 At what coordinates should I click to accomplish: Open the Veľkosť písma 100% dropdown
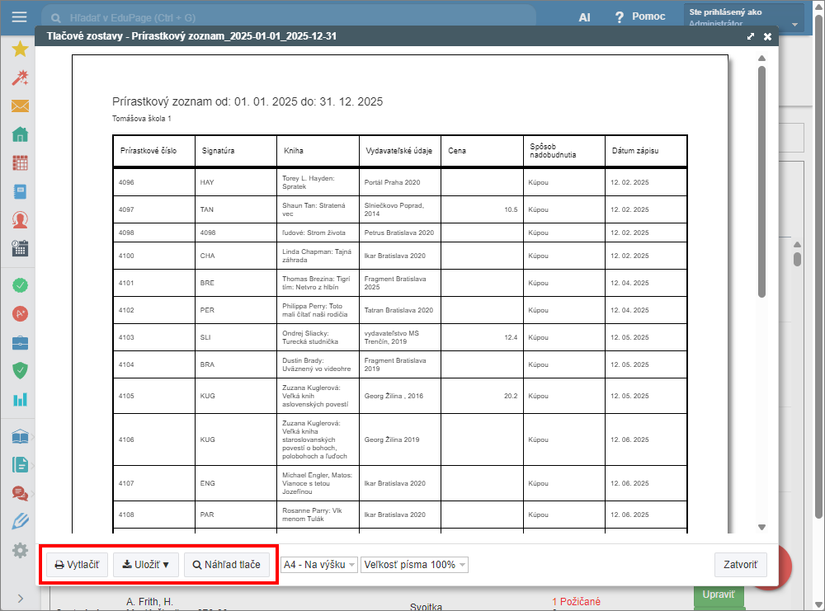point(414,565)
